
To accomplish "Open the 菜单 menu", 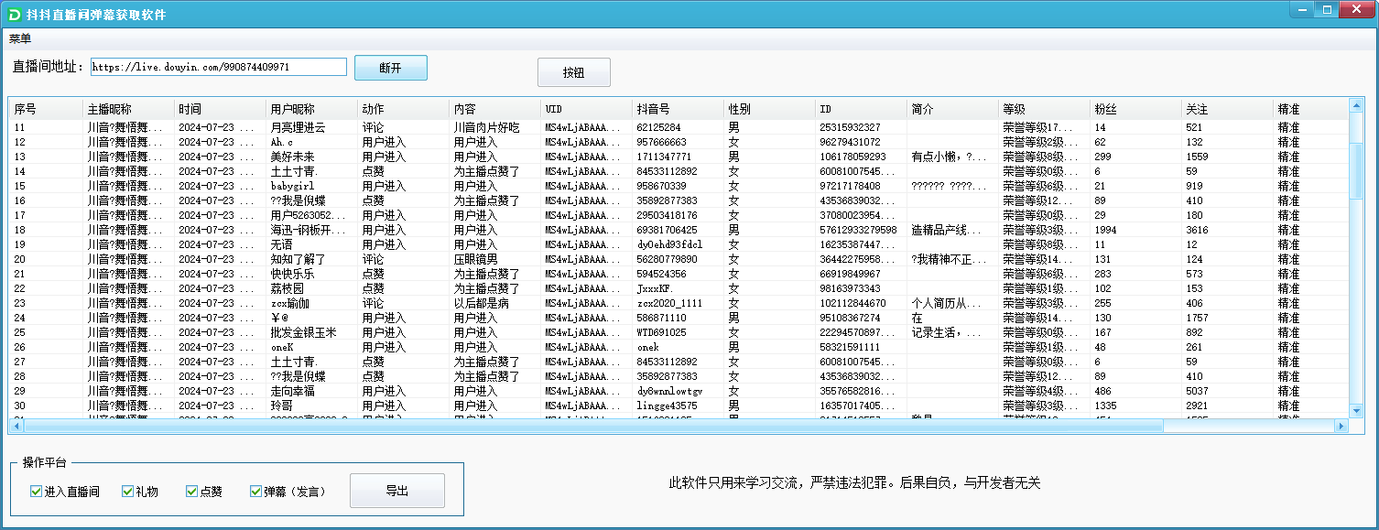I will click(x=20, y=38).
